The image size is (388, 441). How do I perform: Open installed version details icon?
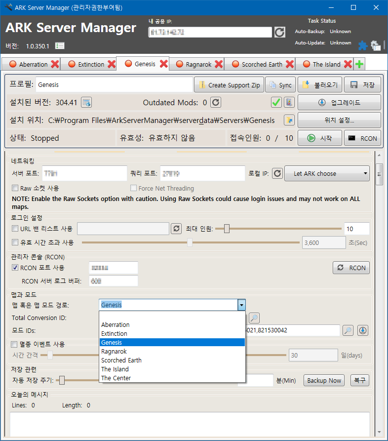pyautogui.click(x=86, y=102)
